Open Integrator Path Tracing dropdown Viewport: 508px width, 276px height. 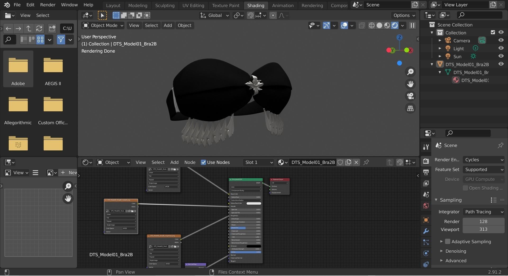pos(484,212)
